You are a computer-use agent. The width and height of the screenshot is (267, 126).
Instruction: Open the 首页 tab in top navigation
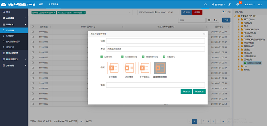(x=41, y=4)
